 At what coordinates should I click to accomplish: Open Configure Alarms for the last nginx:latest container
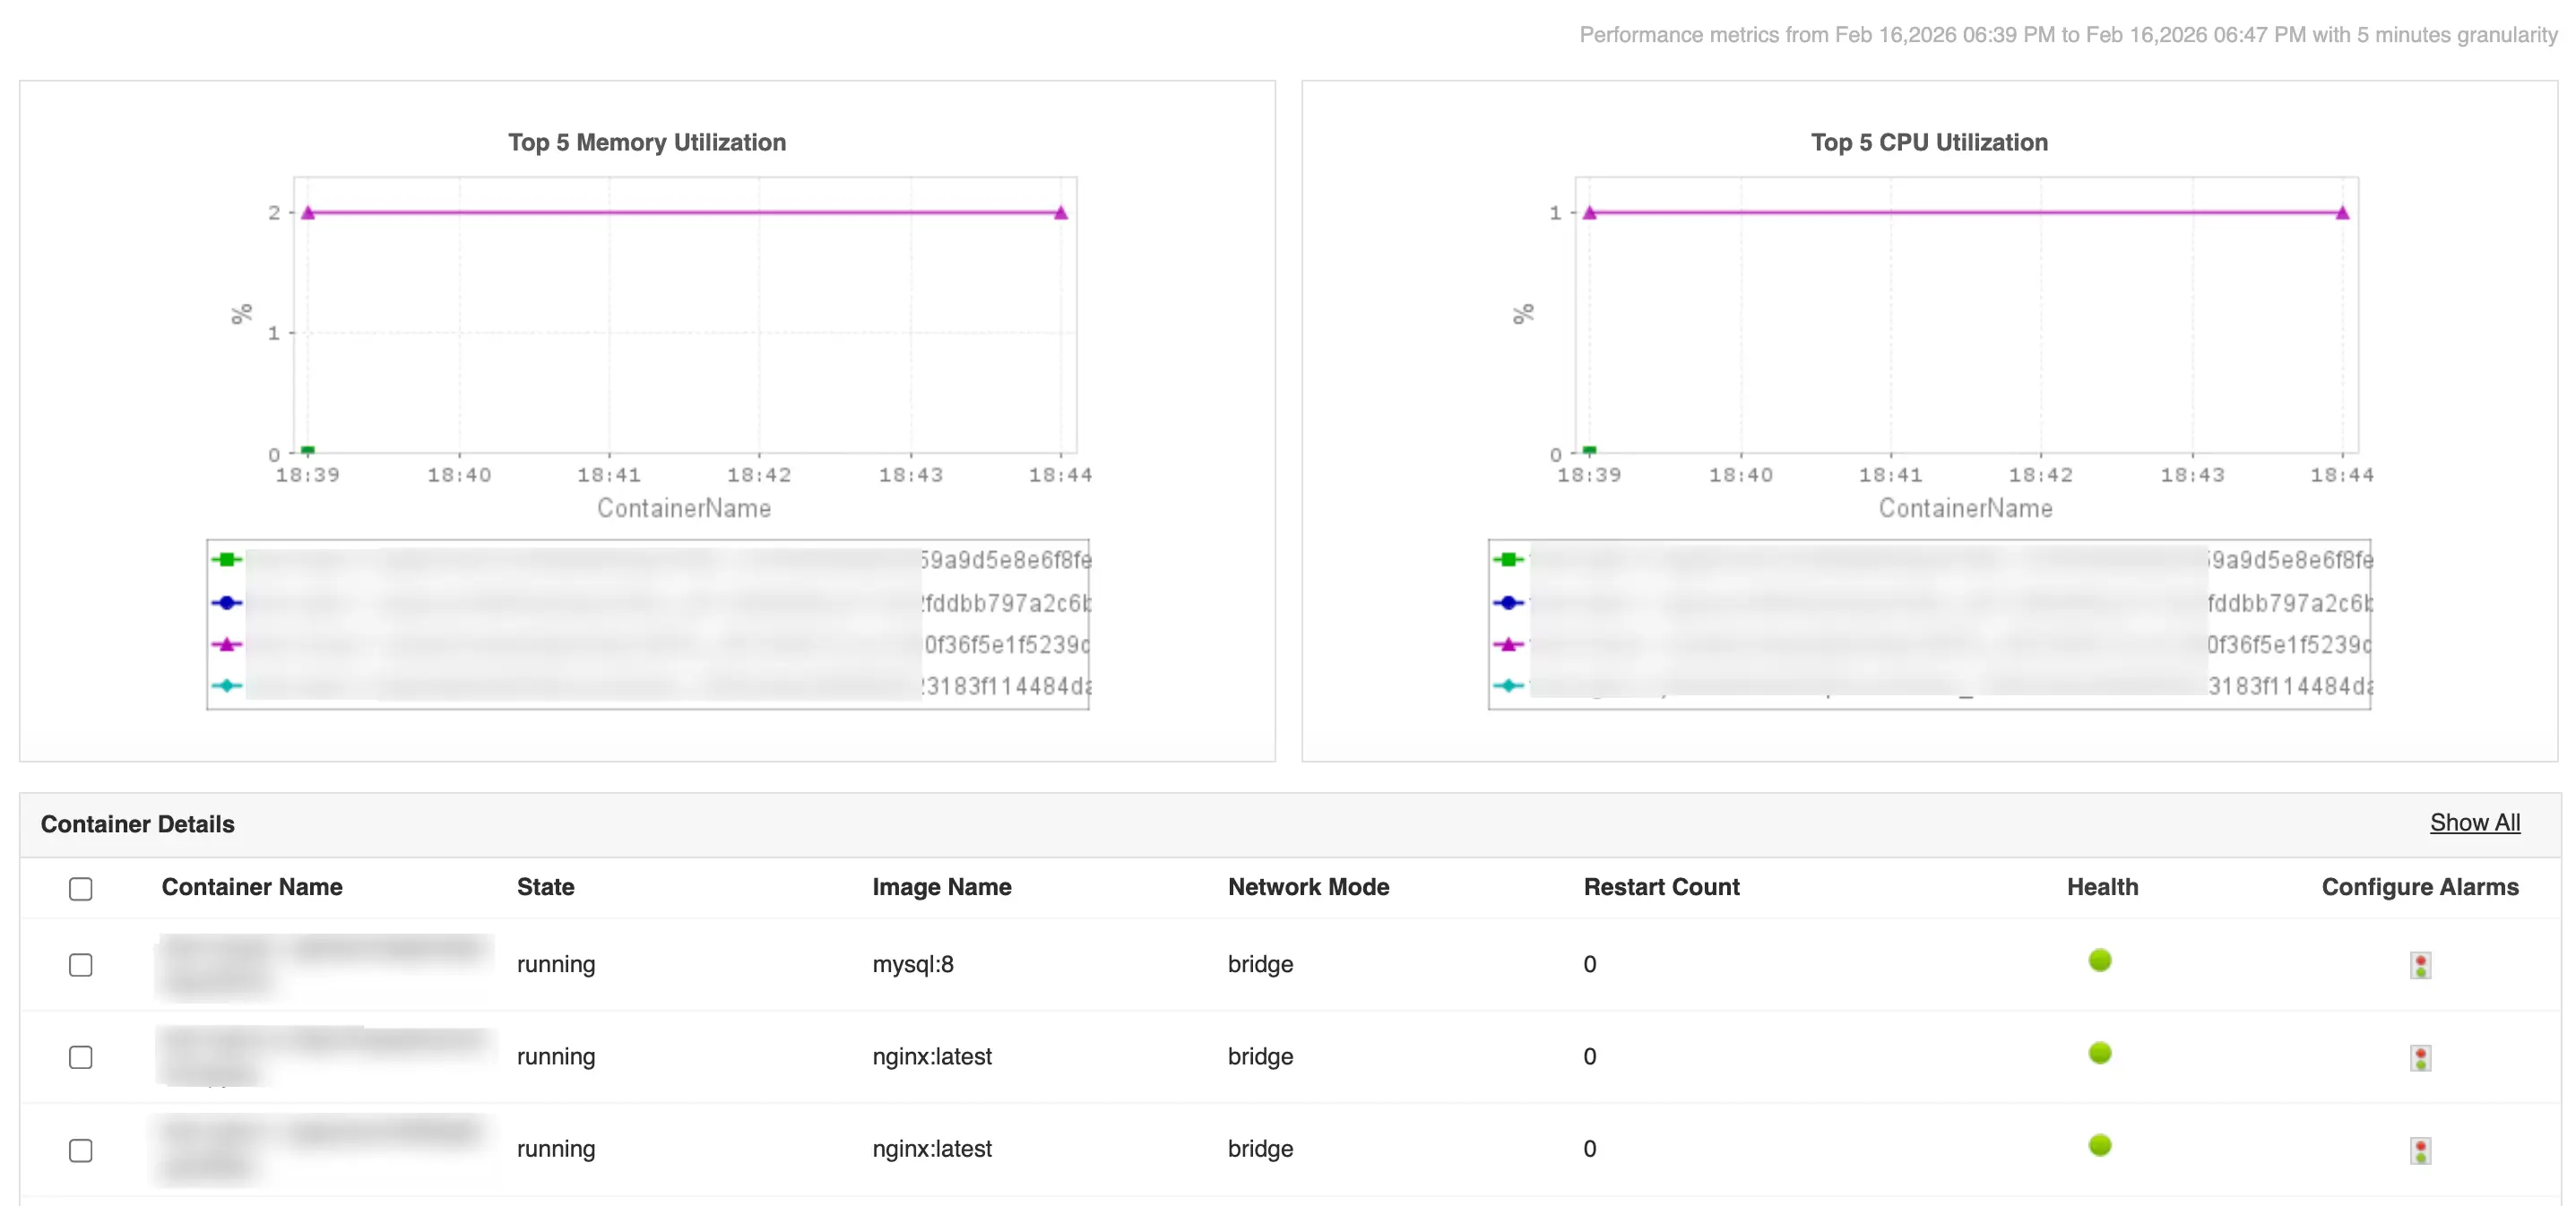pyautogui.click(x=2419, y=1149)
